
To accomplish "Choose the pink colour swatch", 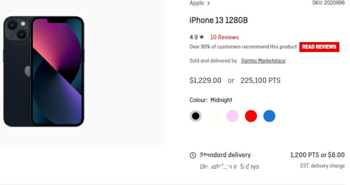I will point(232,116).
